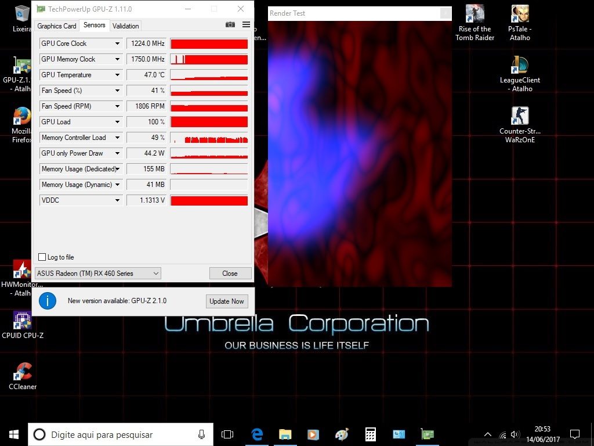Expand the Fan Speed (RPM) sensor dropdown
Screen dimensions: 594x446
point(117,106)
